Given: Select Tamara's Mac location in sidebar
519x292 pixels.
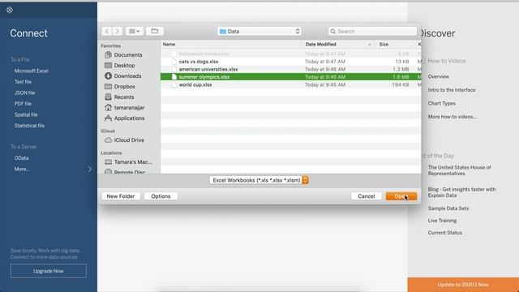Looking at the screenshot, I should click(x=133, y=162).
